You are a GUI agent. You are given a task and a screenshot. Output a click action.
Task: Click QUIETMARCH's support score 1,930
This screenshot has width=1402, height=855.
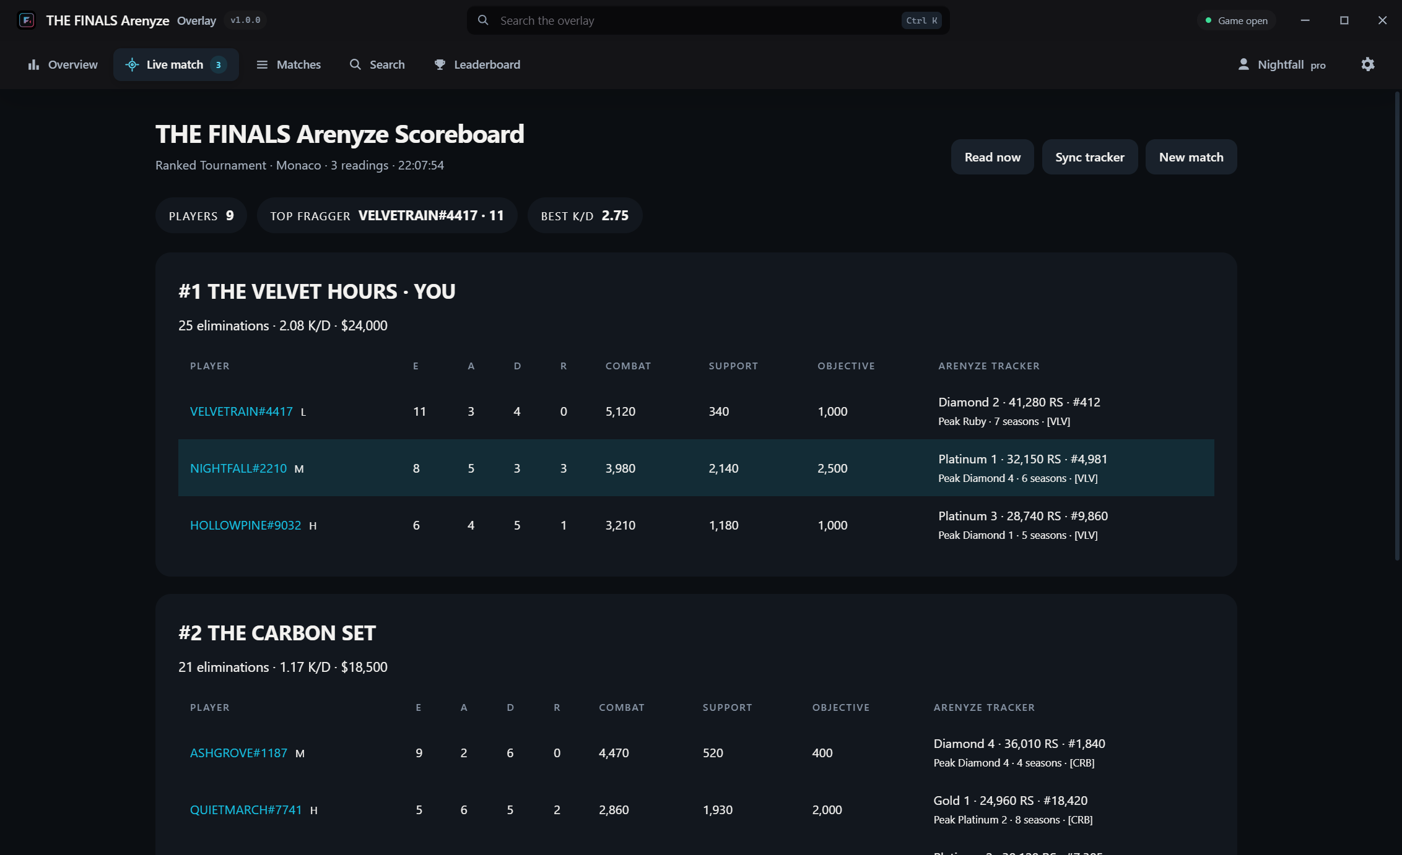[x=717, y=810]
